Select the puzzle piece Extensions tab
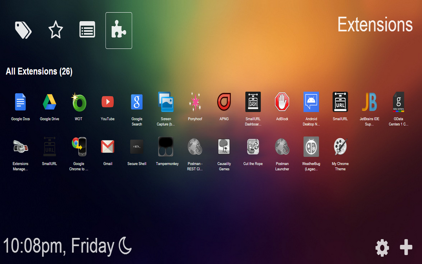 click(x=119, y=30)
